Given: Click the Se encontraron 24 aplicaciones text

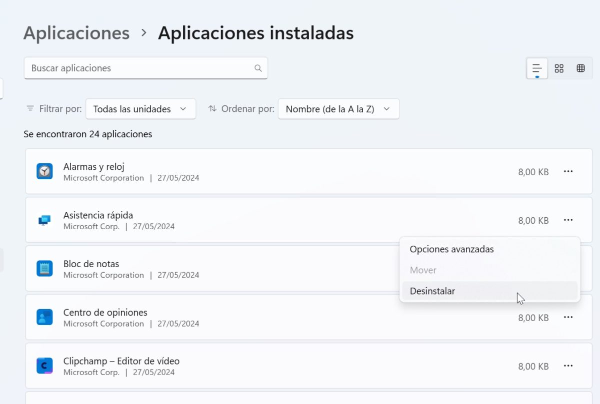Looking at the screenshot, I should pos(88,134).
